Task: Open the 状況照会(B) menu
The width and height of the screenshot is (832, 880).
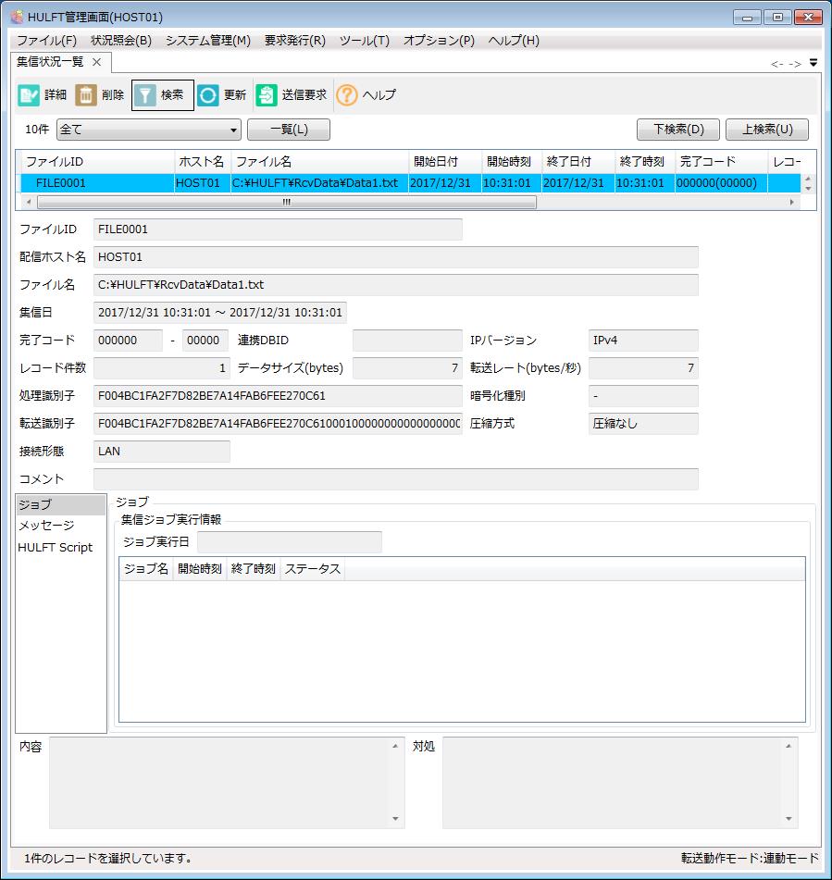Action: [x=121, y=41]
